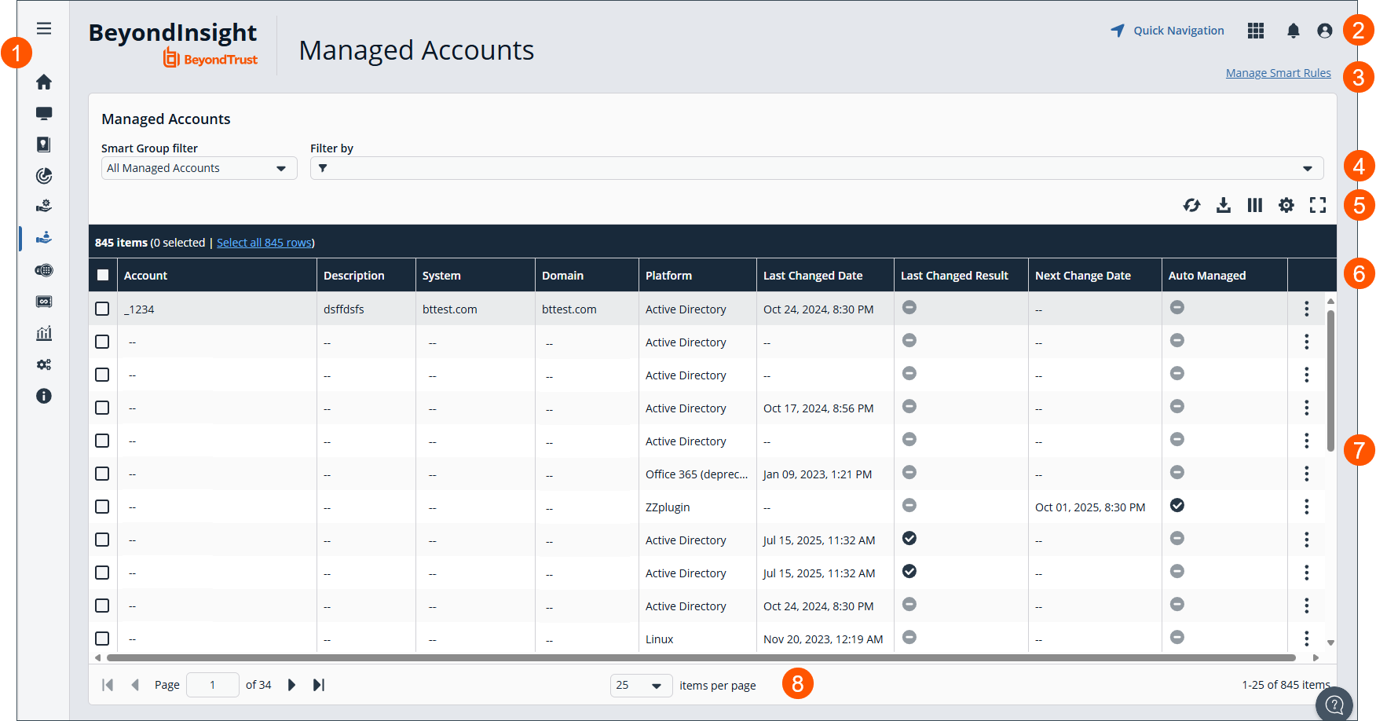Image resolution: width=1376 pixels, height=721 pixels.
Task: Tick the checkbox for the Office 365 row
Action: 102,474
